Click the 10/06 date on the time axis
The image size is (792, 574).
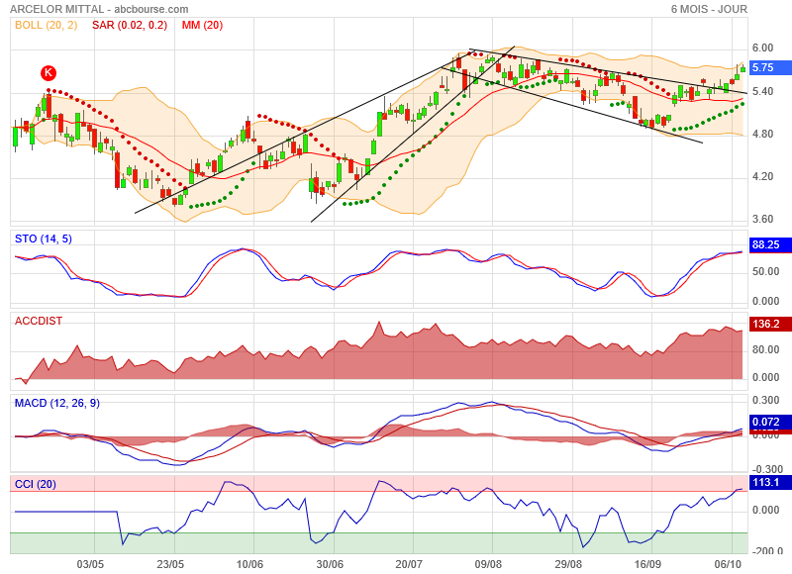click(250, 564)
